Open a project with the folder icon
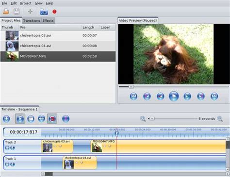The image size is (230, 177). tap(6, 12)
